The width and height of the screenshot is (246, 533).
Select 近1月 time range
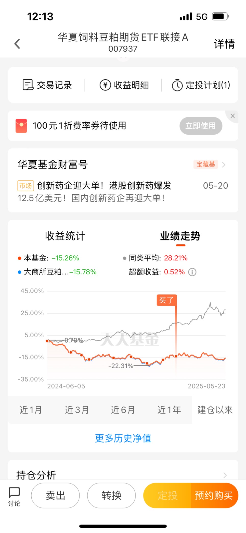coord(31,410)
